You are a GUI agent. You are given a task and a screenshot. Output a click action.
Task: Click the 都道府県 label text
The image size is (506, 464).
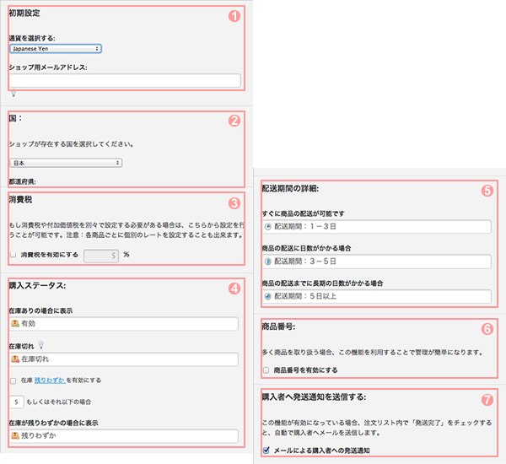pyautogui.click(x=22, y=181)
